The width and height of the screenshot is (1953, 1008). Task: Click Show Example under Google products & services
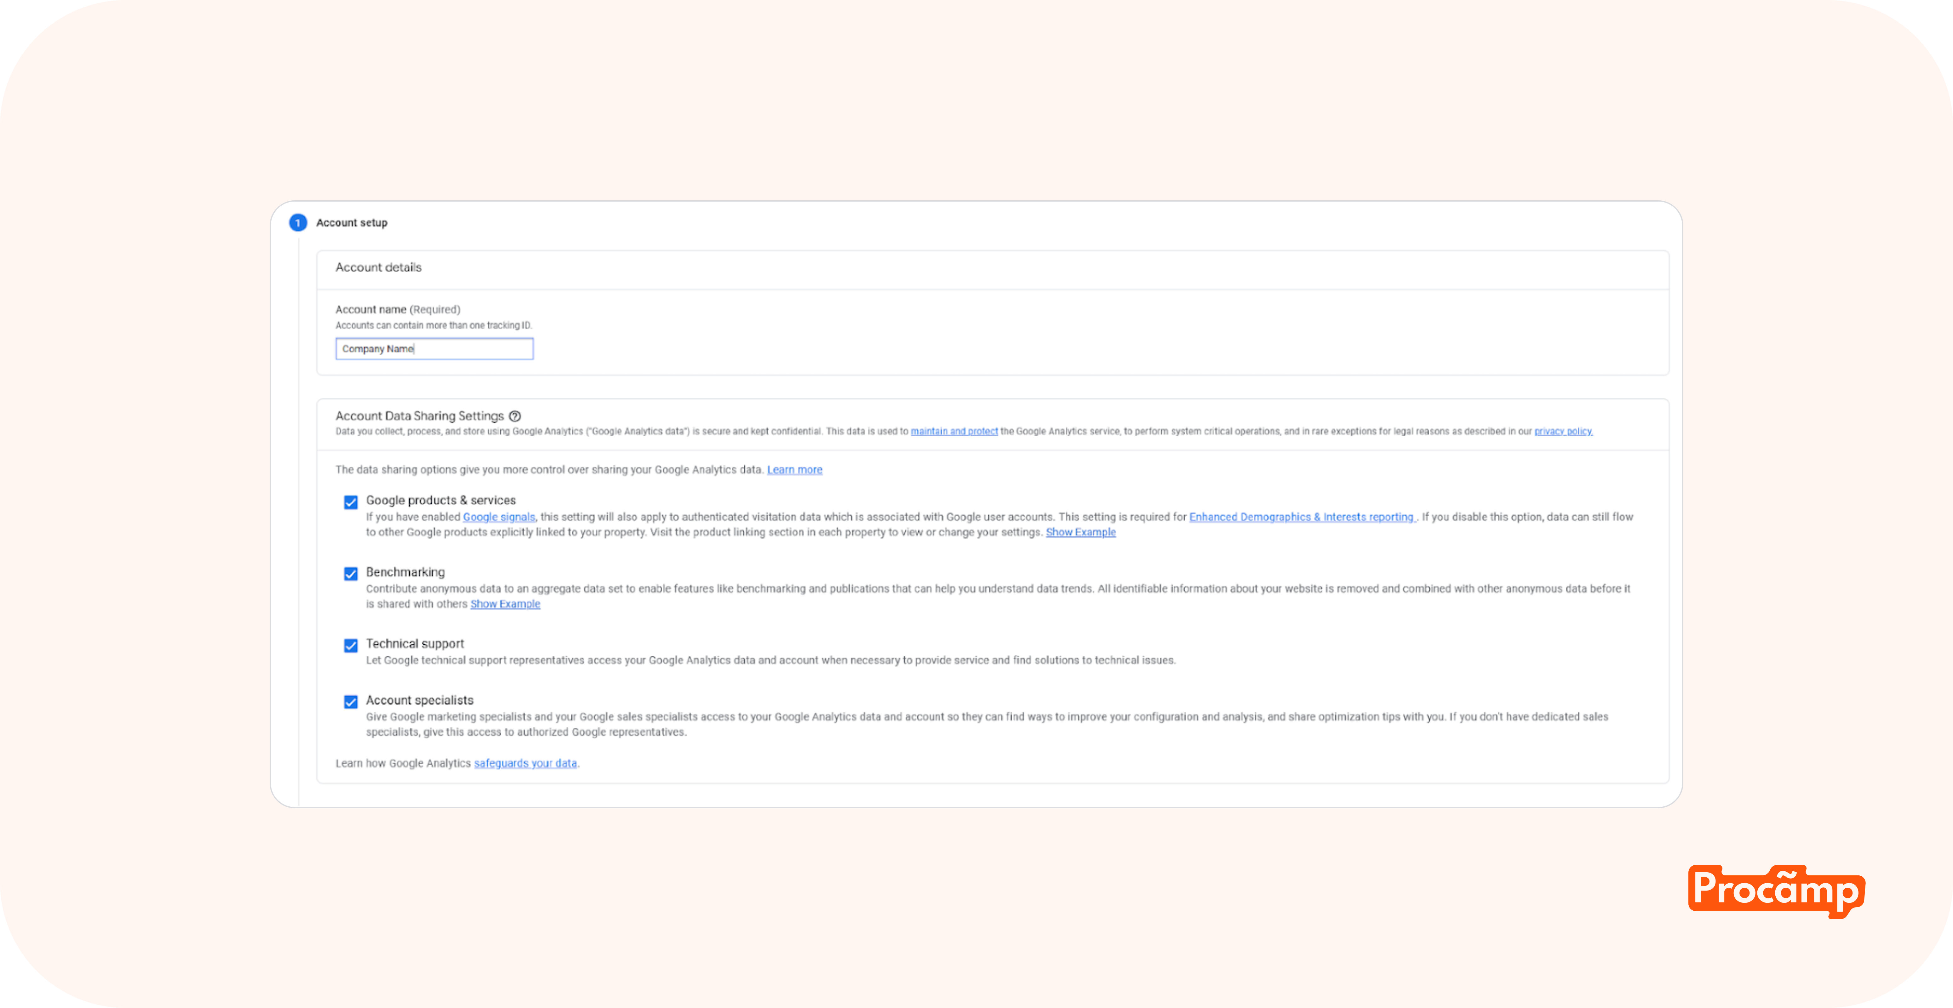[1080, 532]
